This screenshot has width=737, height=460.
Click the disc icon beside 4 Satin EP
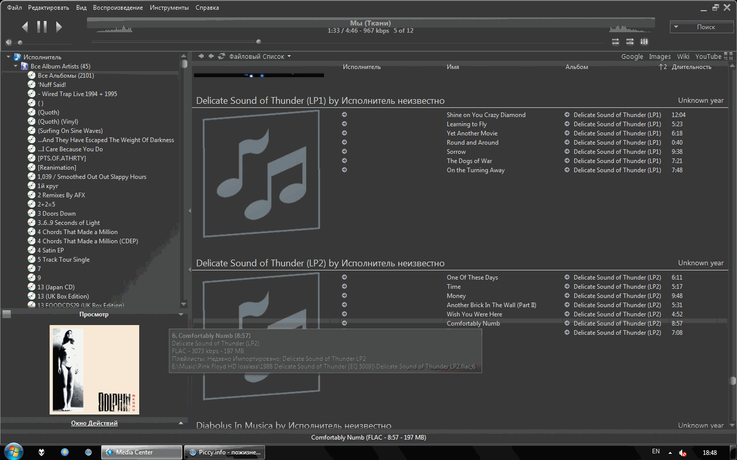click(x=31, y=250)
